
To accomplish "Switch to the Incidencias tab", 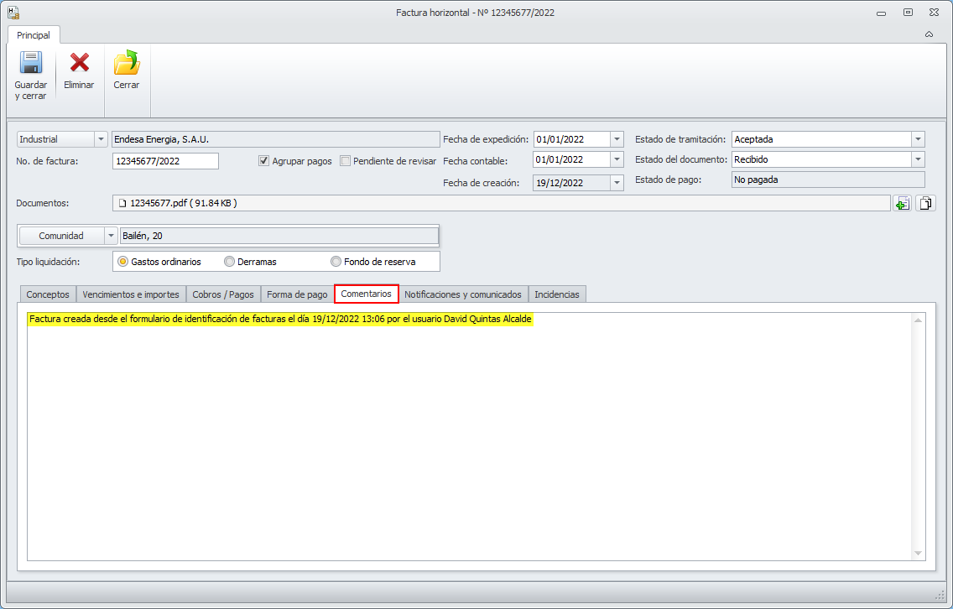I will [557, 294].
